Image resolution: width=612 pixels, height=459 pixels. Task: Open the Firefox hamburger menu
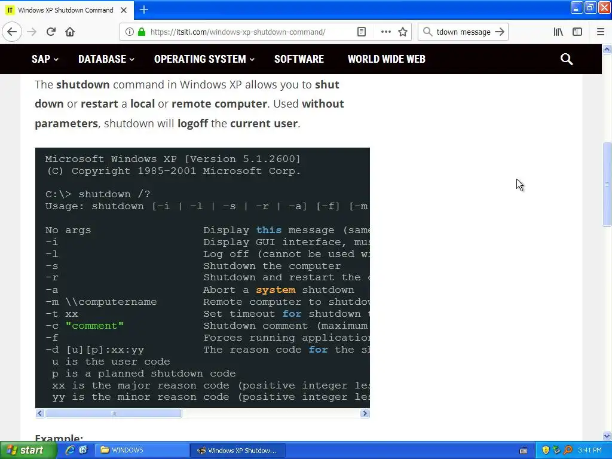coord(601,32)
